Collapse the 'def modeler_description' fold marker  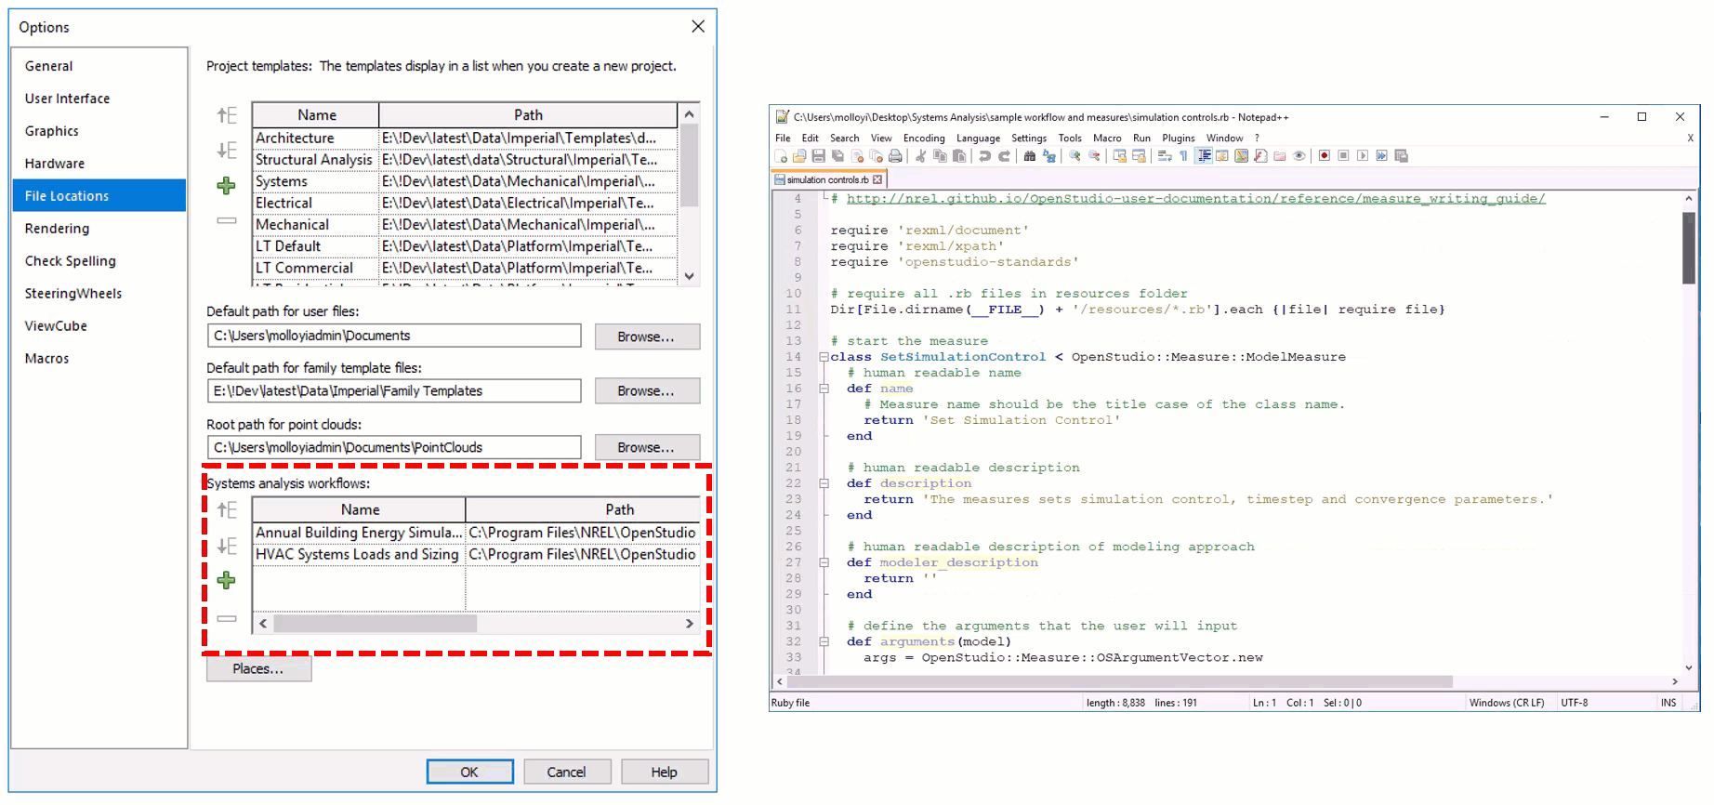click(x=824, y=562)
